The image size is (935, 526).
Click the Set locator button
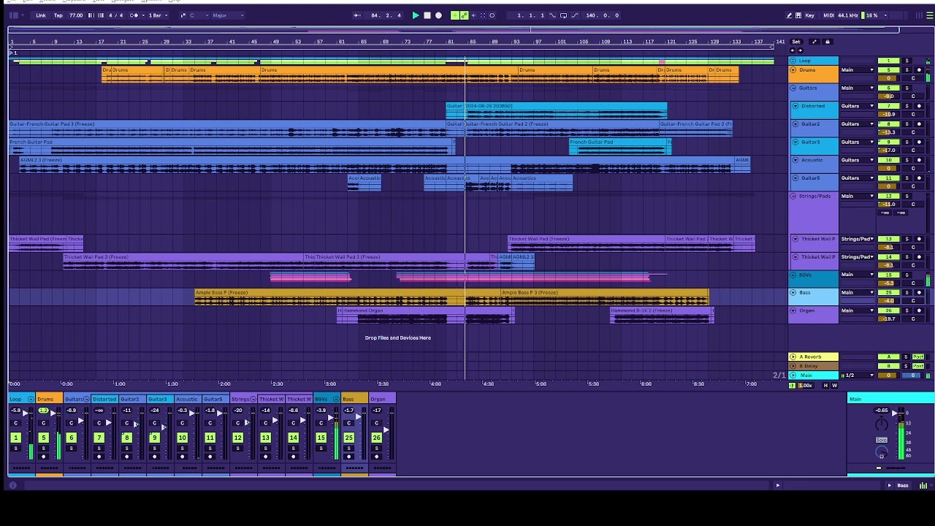796,42
